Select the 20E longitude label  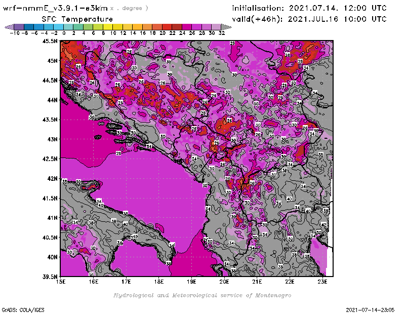(224, 282)
